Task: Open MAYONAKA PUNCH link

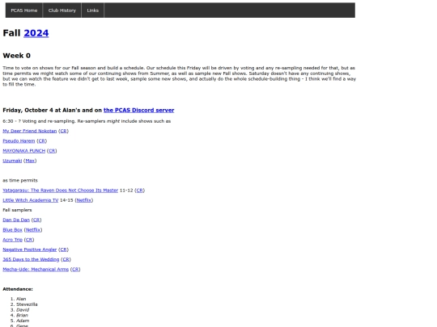Action: [x=24, y=151]
